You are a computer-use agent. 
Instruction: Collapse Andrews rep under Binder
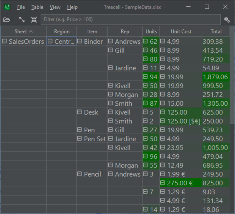111,41
